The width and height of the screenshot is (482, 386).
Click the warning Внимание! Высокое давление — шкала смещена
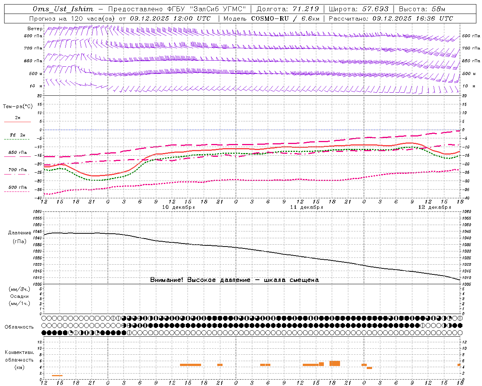234,280
